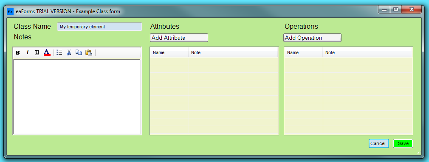
Task: Sort Attributes by Note column header
Action: point(233,52)
